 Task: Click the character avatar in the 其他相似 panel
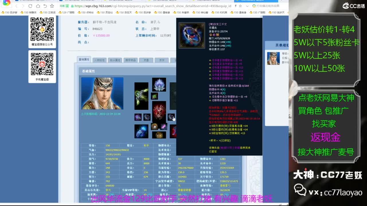pos(273,58)
